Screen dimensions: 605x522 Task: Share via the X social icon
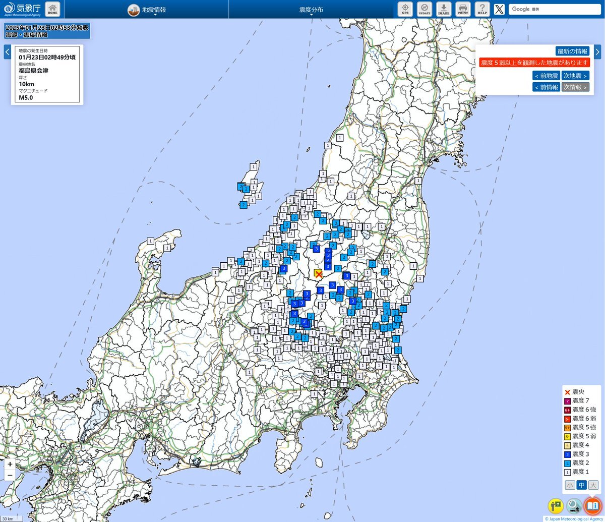coord(499,9)
